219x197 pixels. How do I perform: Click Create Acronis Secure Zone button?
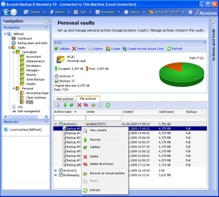pos(143,49)
